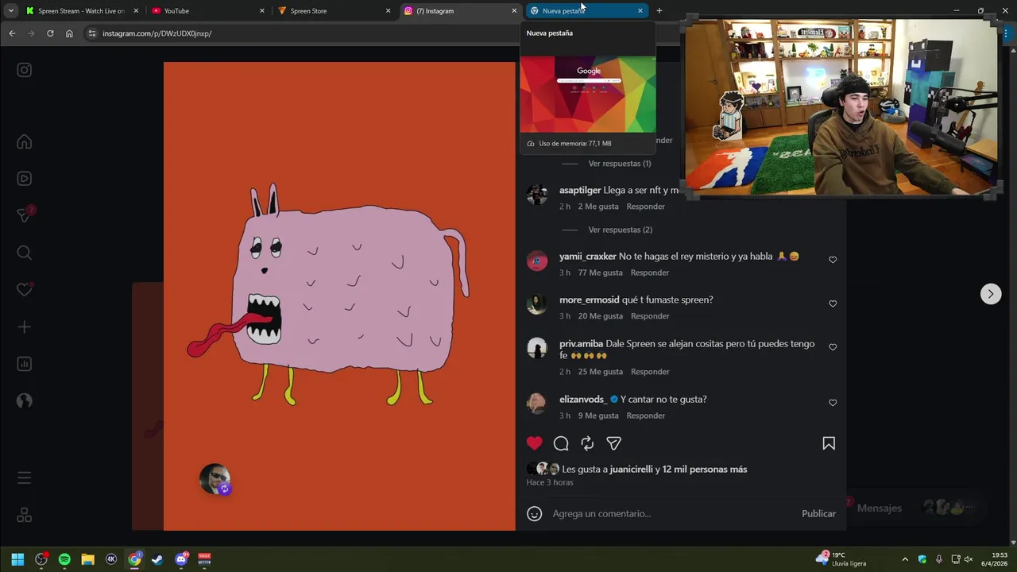Open the tab search dropdown in Chrome
The image size is (1017, 572).
[x=10, y=11]
